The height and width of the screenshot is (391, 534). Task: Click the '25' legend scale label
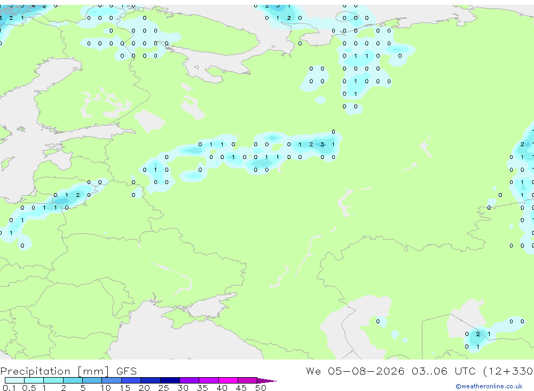point(163,388)
